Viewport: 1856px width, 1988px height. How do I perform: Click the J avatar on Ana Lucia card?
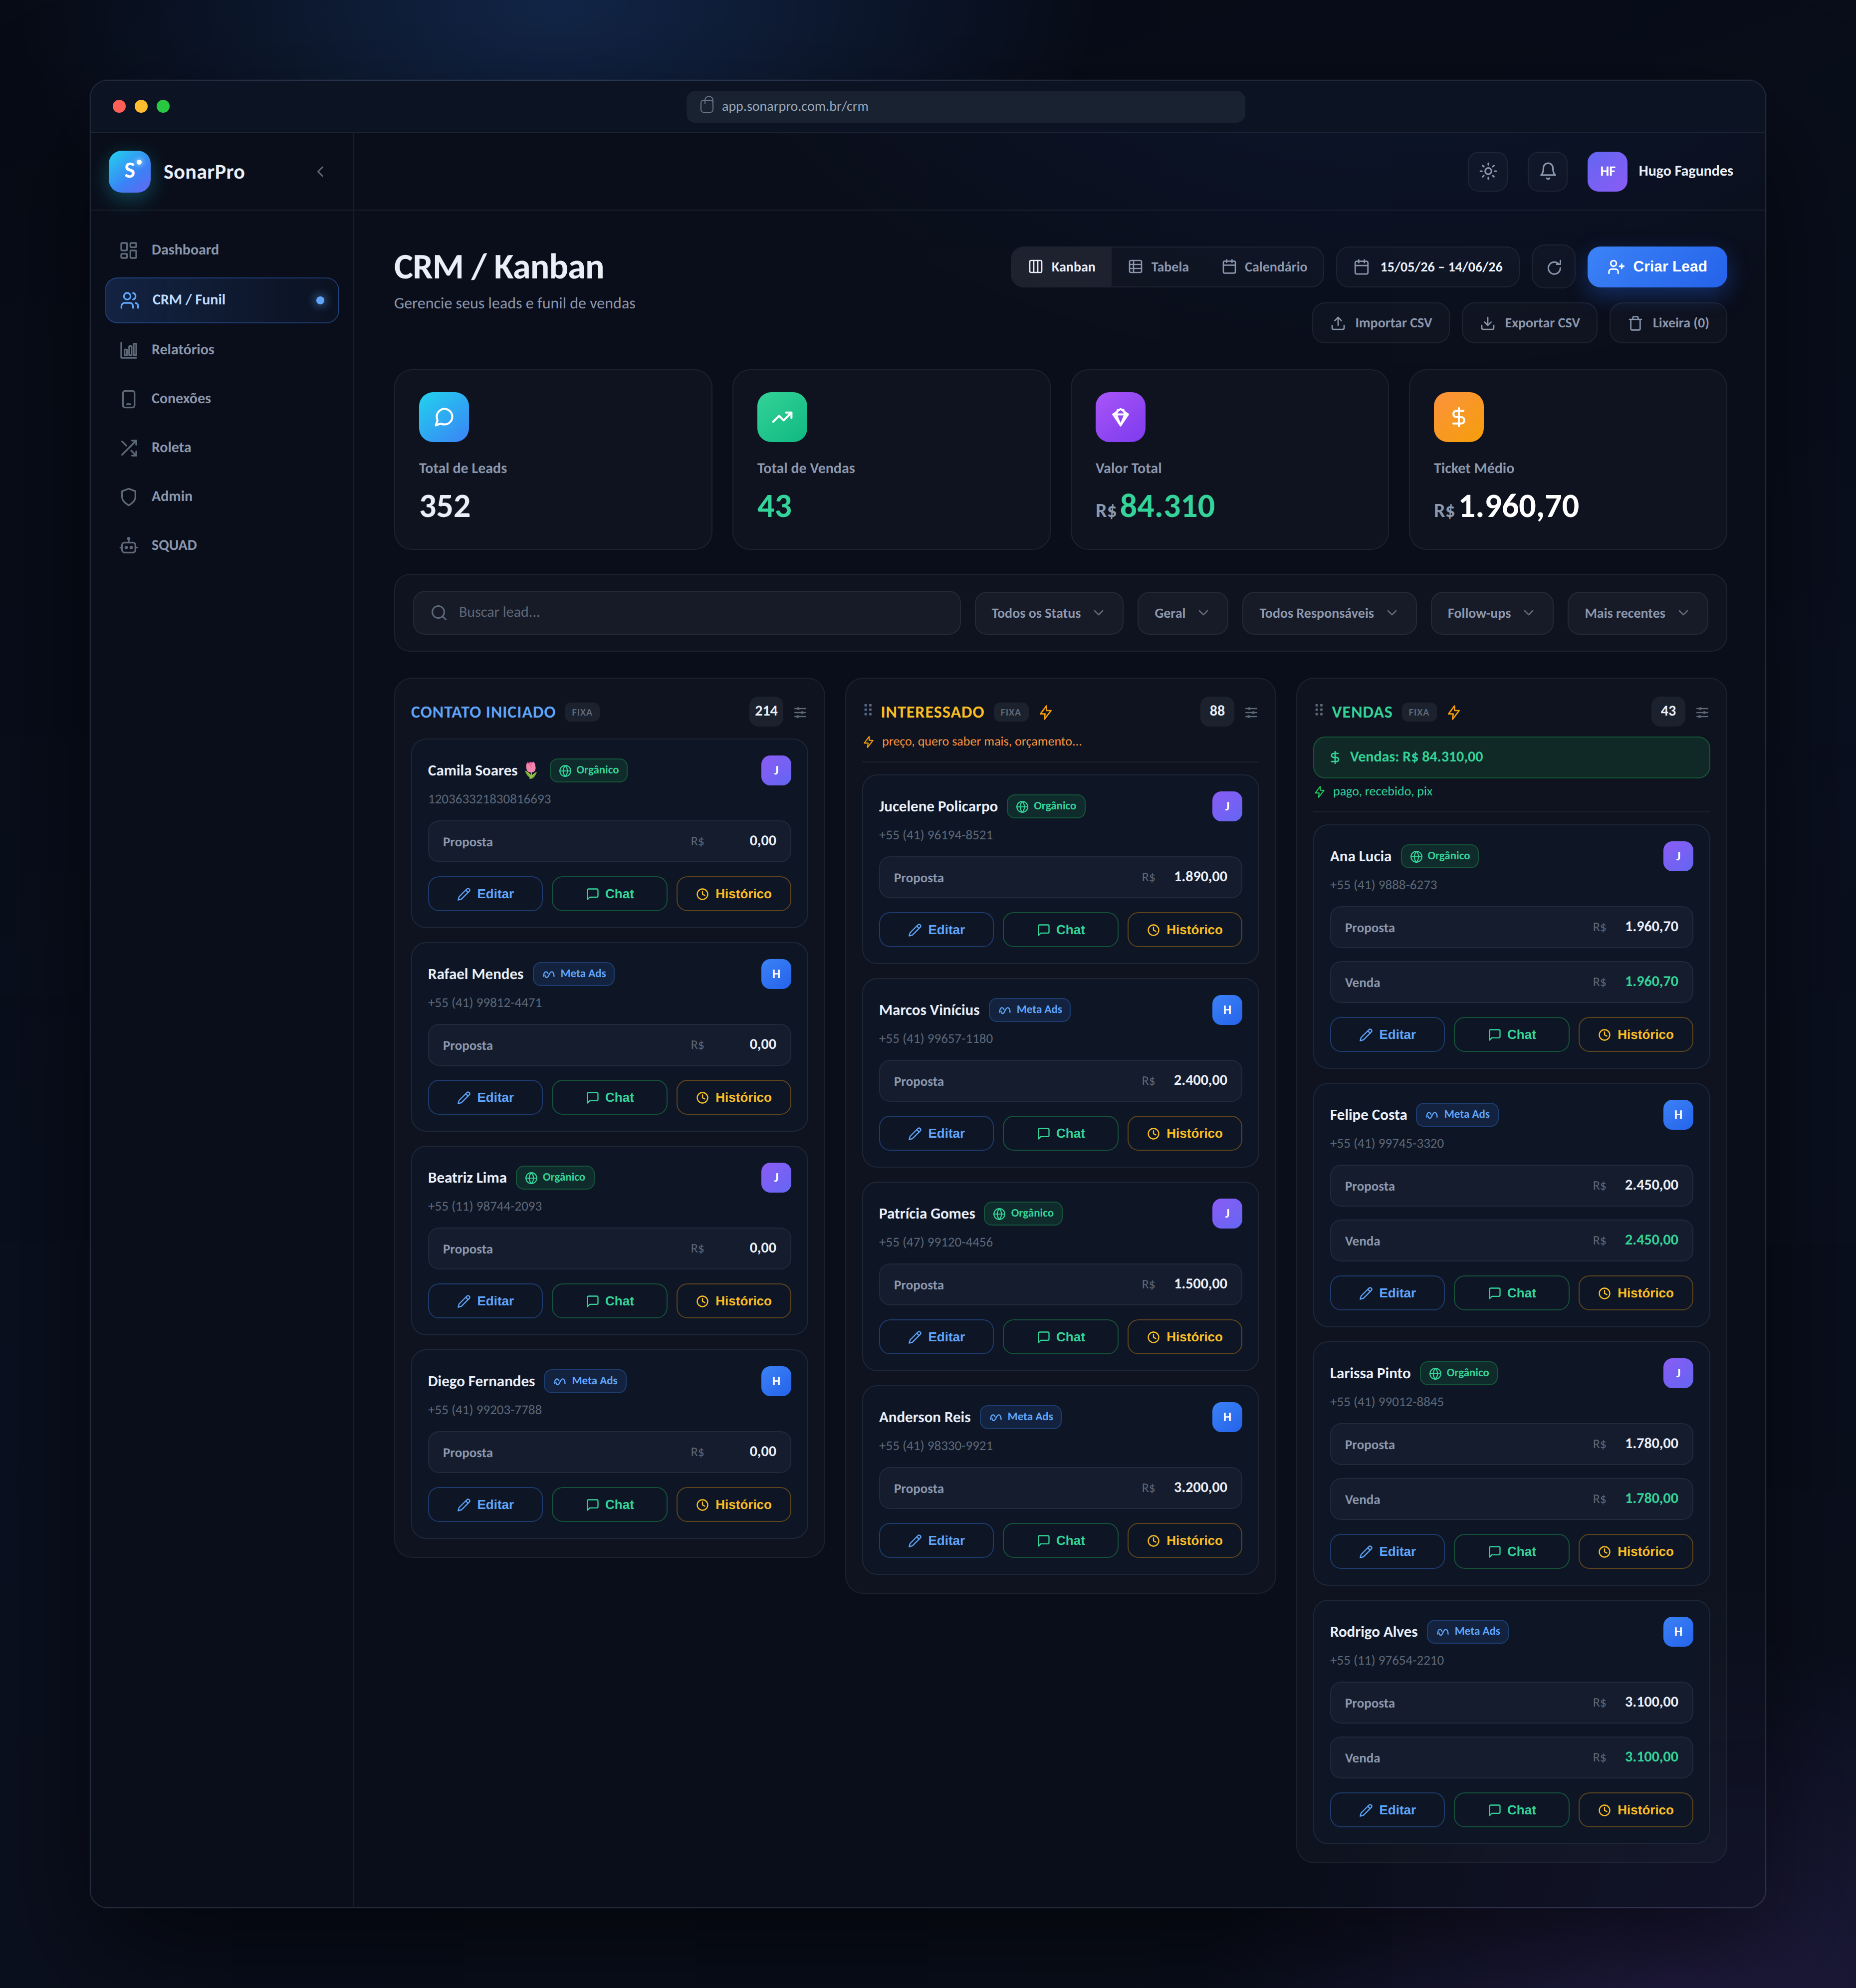coord(1678,856)
